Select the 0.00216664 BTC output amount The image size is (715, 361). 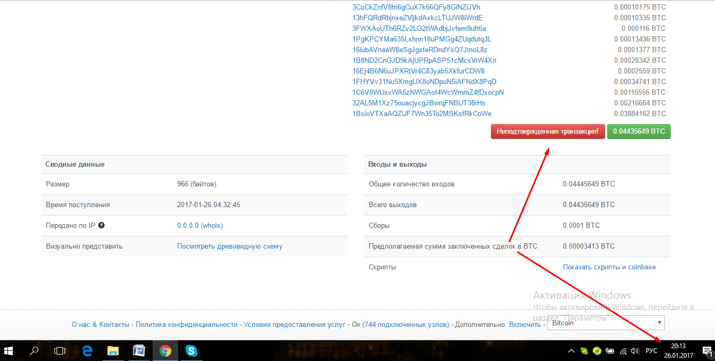point(640,103)
